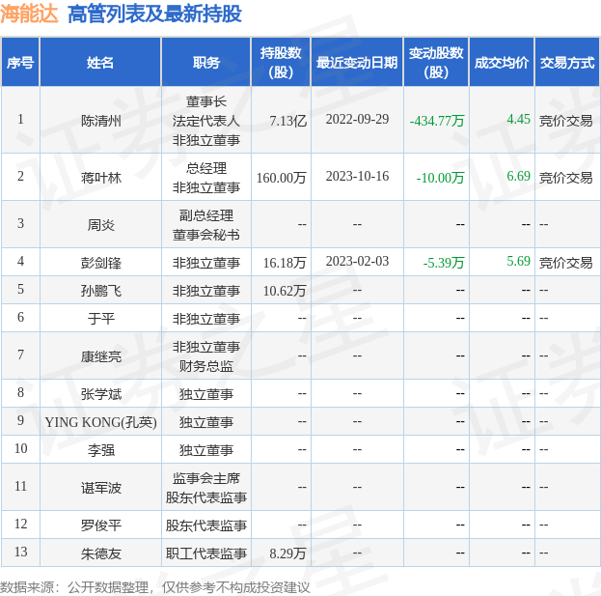Click the shareholding value 160.00万
Screen dimensions: 601x596
click(x=282, y=178)
